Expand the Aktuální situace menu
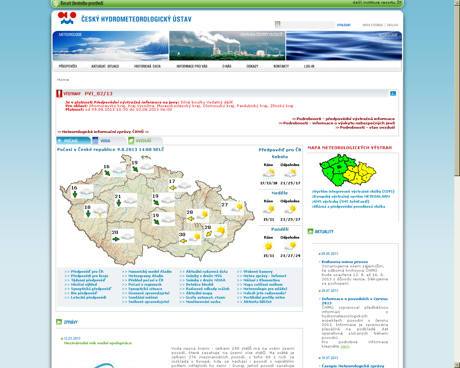Viewport: 460px width, 368px height. point(105,66)
